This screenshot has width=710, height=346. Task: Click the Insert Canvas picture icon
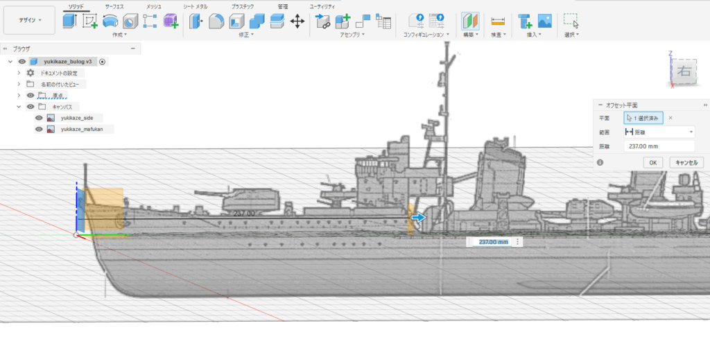point(545,21)
